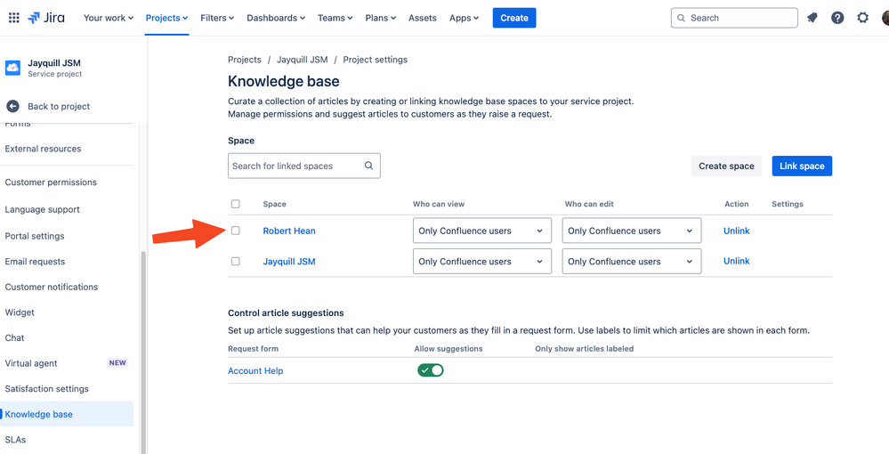Open the Account Help request form link
The height and width of the screenshot is (454, 889).
(255, 370)
